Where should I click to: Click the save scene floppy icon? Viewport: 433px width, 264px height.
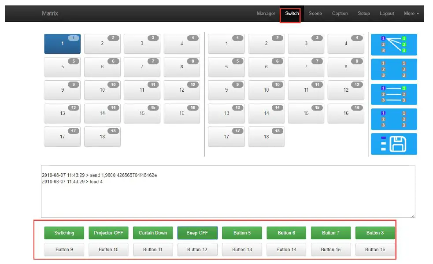click(394, 144)
